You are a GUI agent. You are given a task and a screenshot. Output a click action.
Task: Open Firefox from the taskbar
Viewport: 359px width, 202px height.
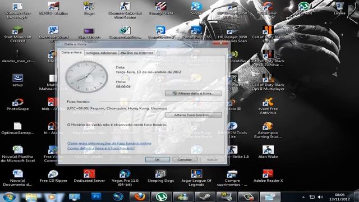point(140,197)
